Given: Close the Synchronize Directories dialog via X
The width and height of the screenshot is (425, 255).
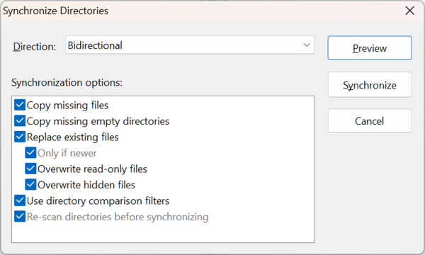Looking at the screenshot, I should coord(410,11).
